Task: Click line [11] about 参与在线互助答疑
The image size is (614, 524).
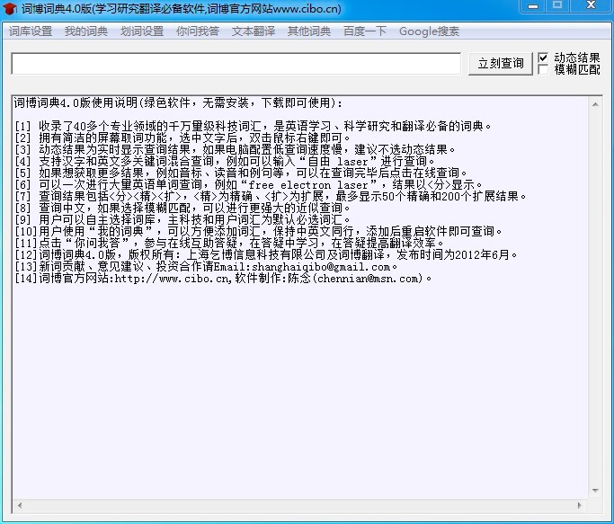Action: pyautogui.click(x=229, y=243)
